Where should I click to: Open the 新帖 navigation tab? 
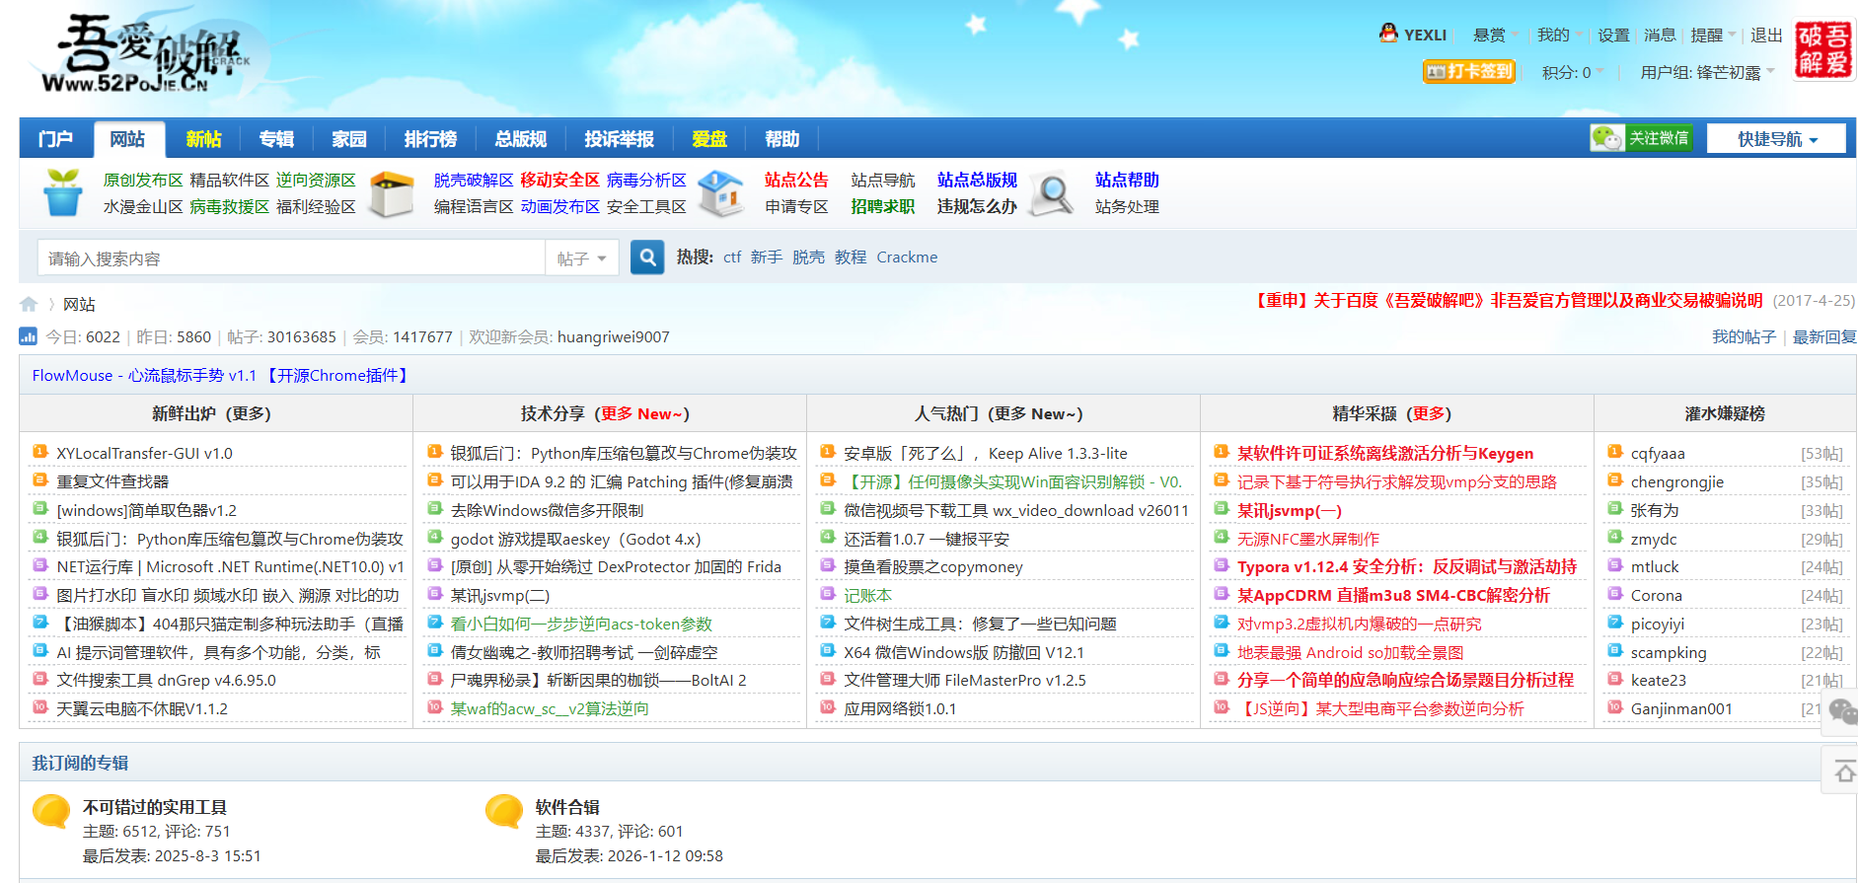(x=203, y=139)
